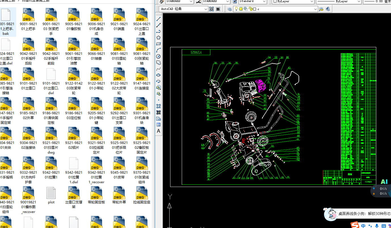
Task: Select the Circle drawing tool
Action: pyautogui.click(x=158, y=57)
